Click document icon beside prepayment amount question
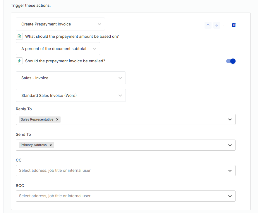This screenshot has width=261, height=213. 19,36
